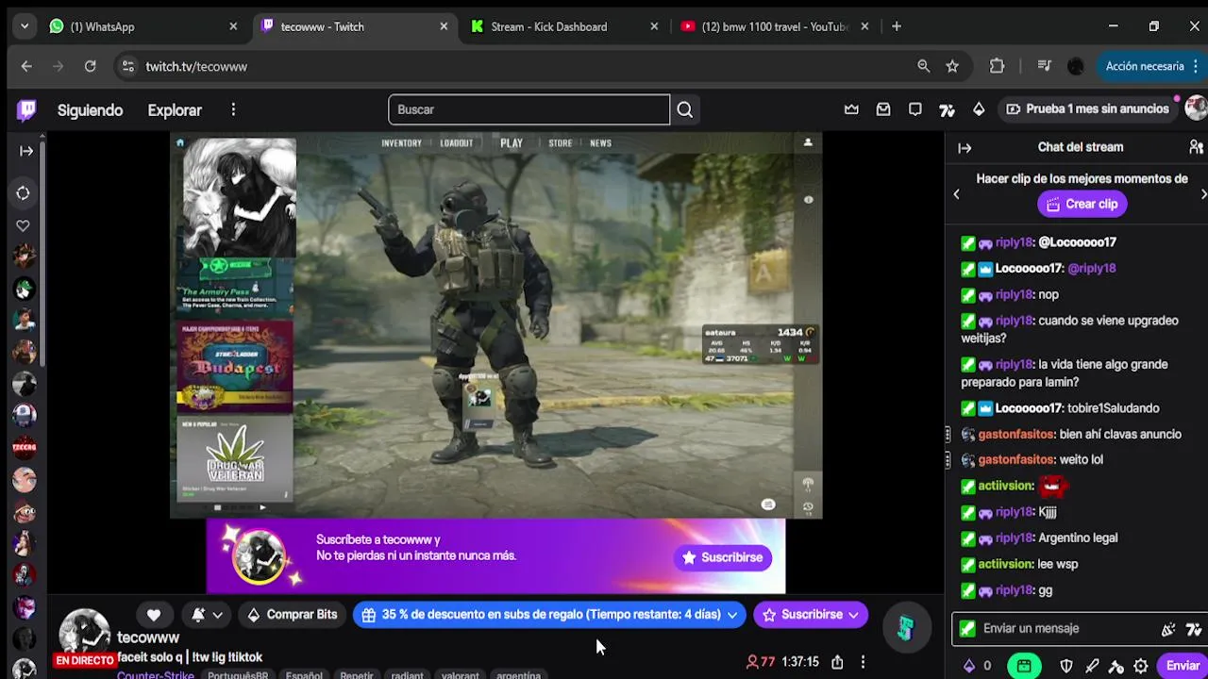Click tecowww channel name
The width and height of the screenshot is (1208, 679).
click(148, 638)
